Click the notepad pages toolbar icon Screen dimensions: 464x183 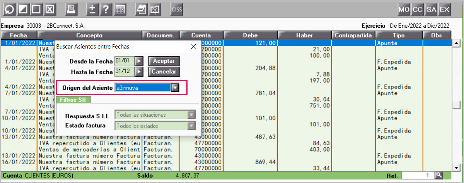coord(141,10)
